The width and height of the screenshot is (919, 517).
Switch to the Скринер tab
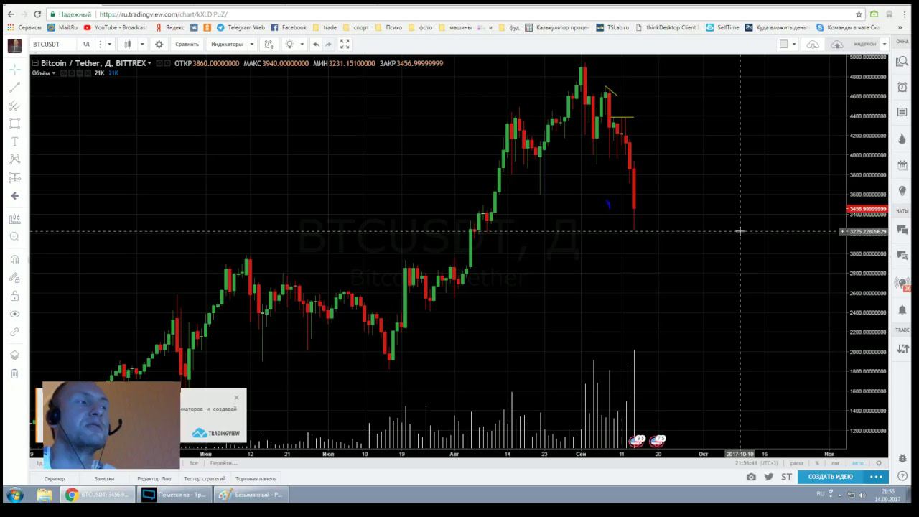tap(55, 478)
